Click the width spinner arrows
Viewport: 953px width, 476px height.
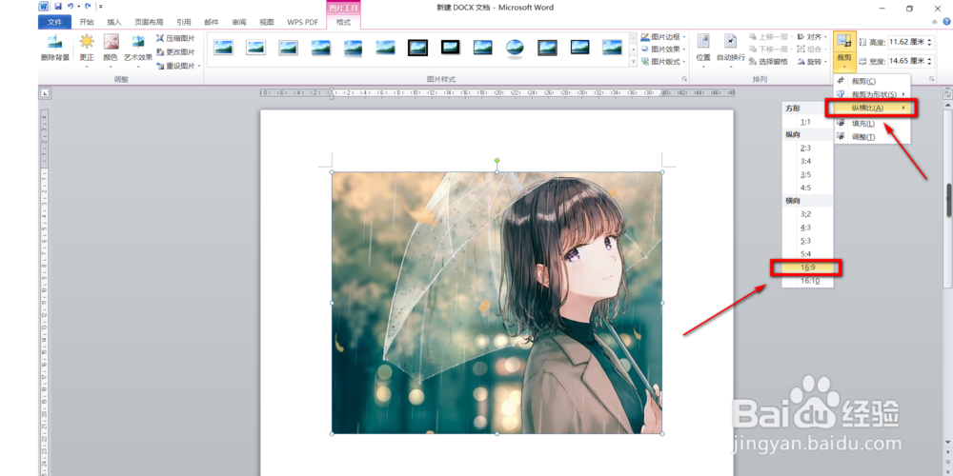click(928, 61)
